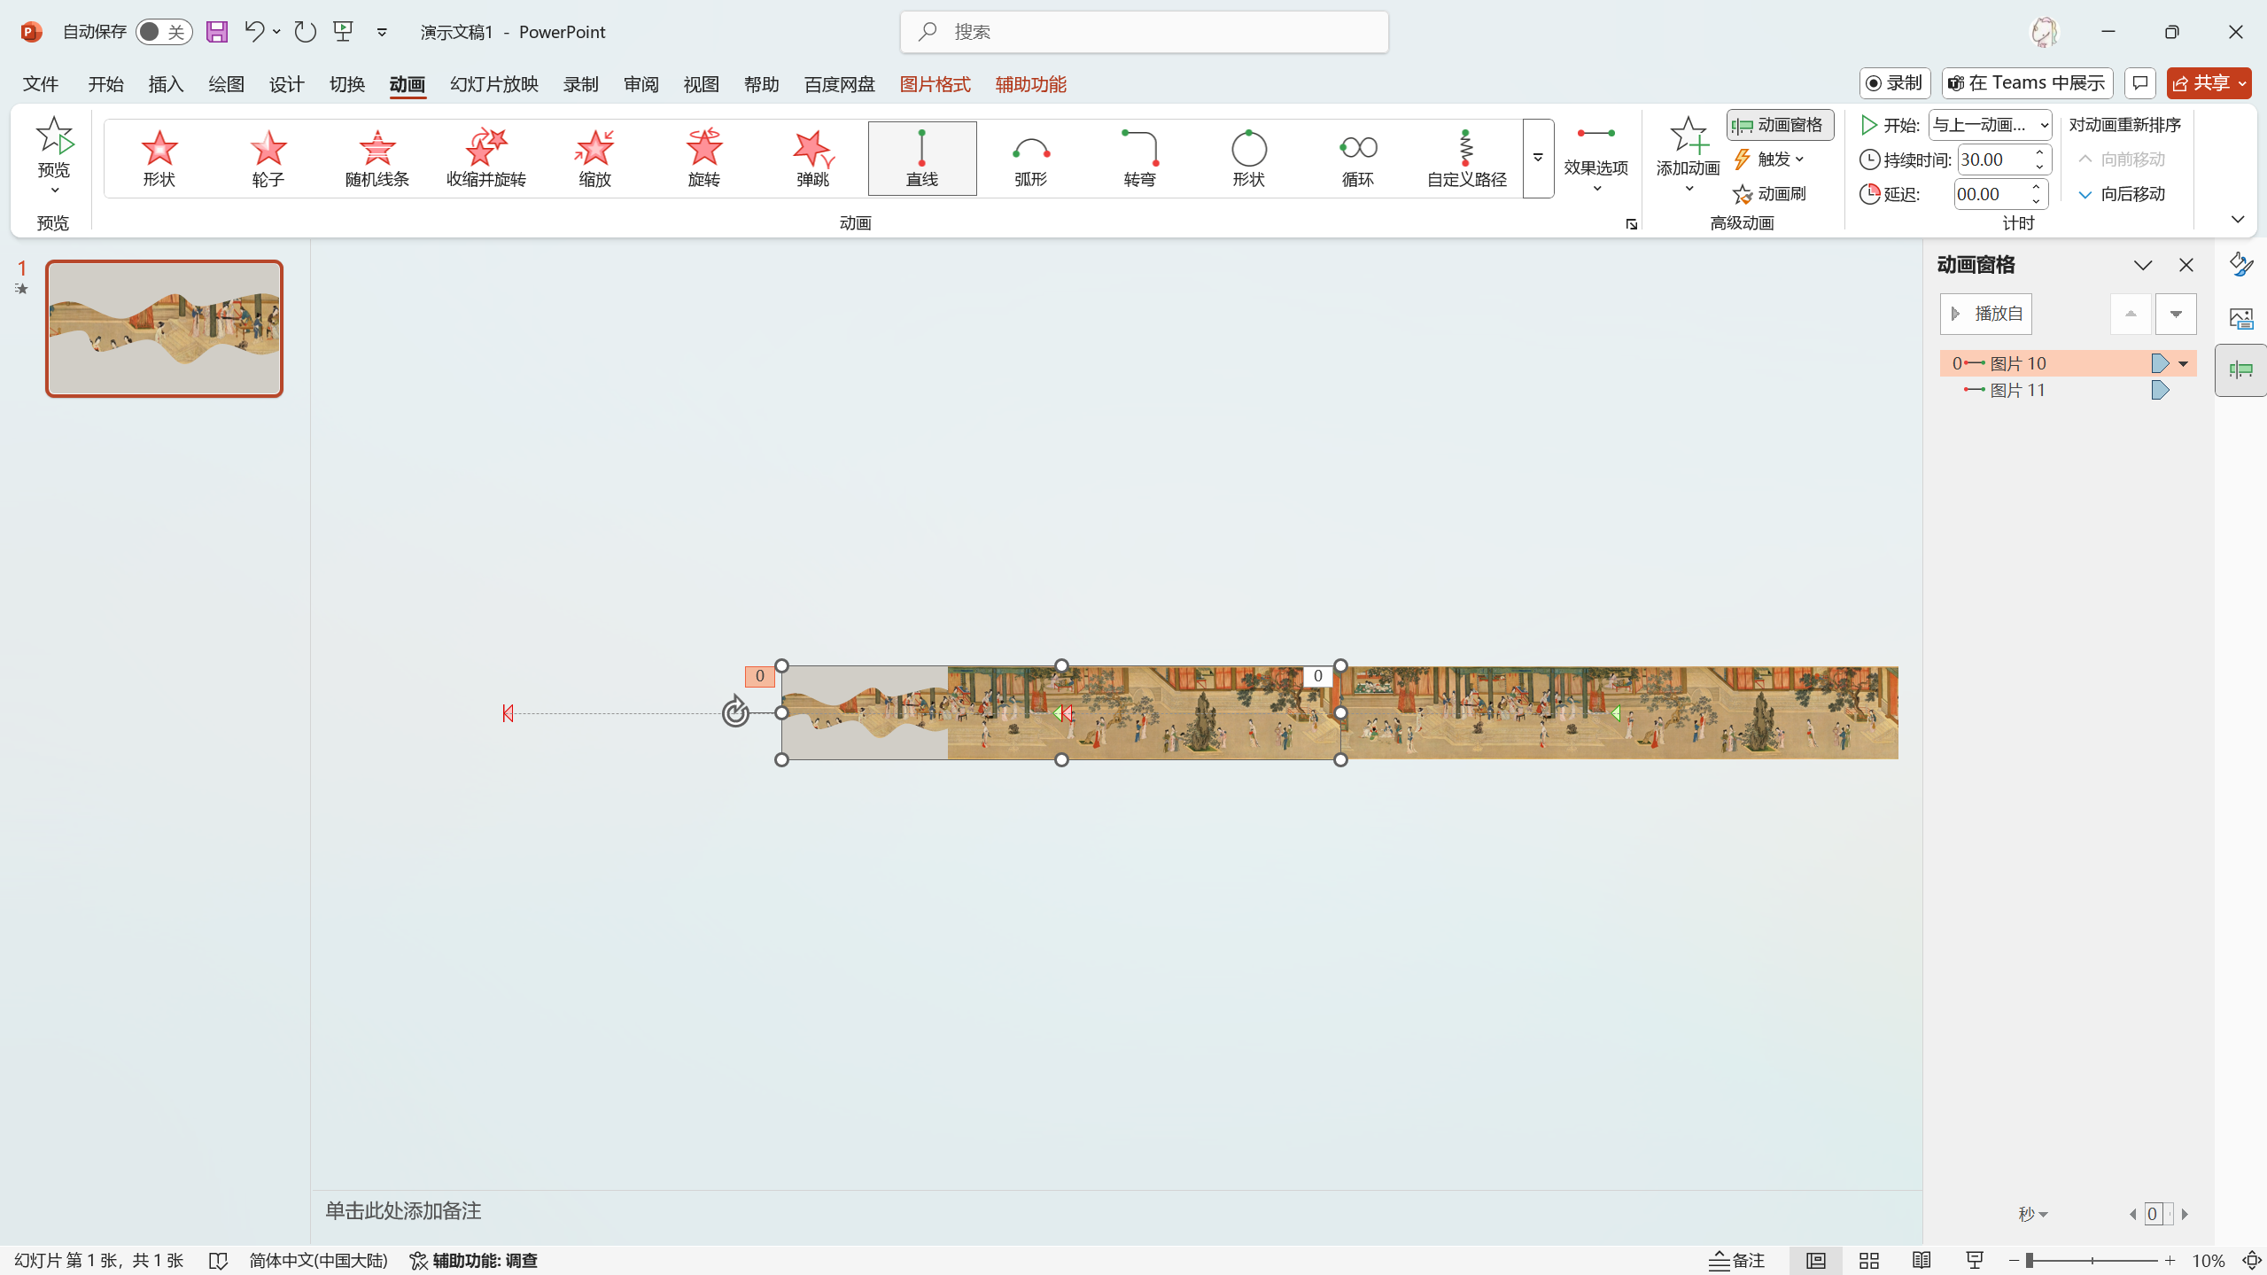This screenshot has width=2267, height=1275.
Task: Click the 录制 record button
Action: pos(1894,83)
